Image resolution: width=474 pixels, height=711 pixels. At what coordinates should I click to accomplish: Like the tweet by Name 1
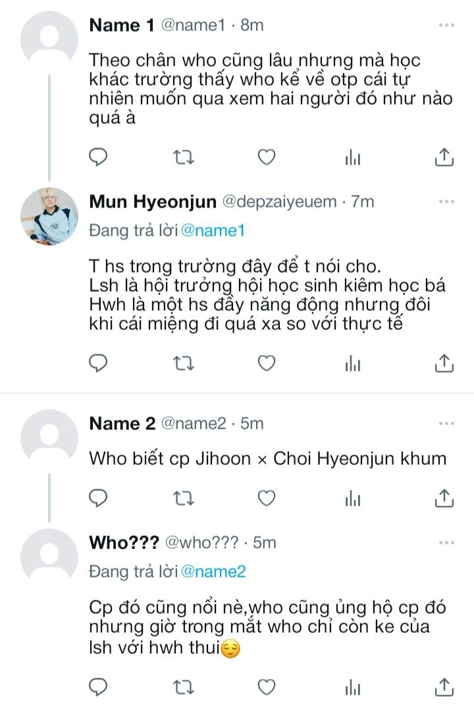(266, 157)
